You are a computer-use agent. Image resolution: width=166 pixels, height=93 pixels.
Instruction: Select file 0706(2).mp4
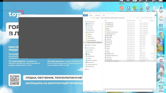[109, 37]
